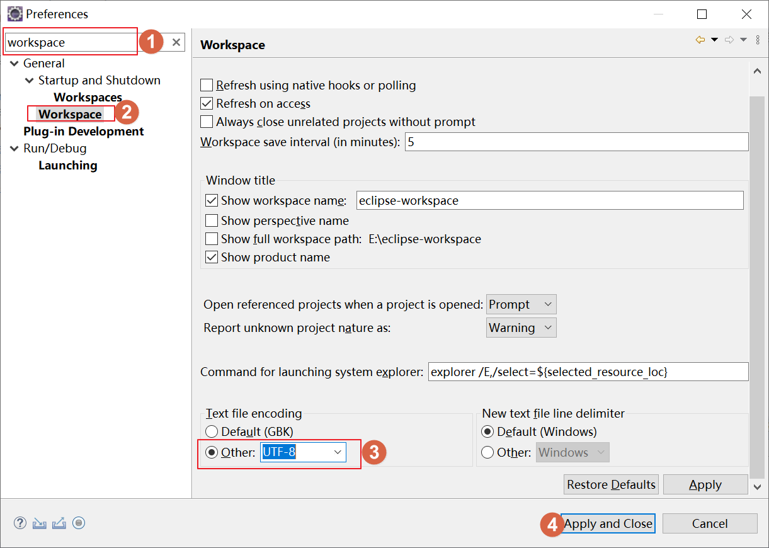The width and height of the screenshot is (769, 548).
Task: Open the UTF-8 encoding dropdown
Action: tap(338, 452)
